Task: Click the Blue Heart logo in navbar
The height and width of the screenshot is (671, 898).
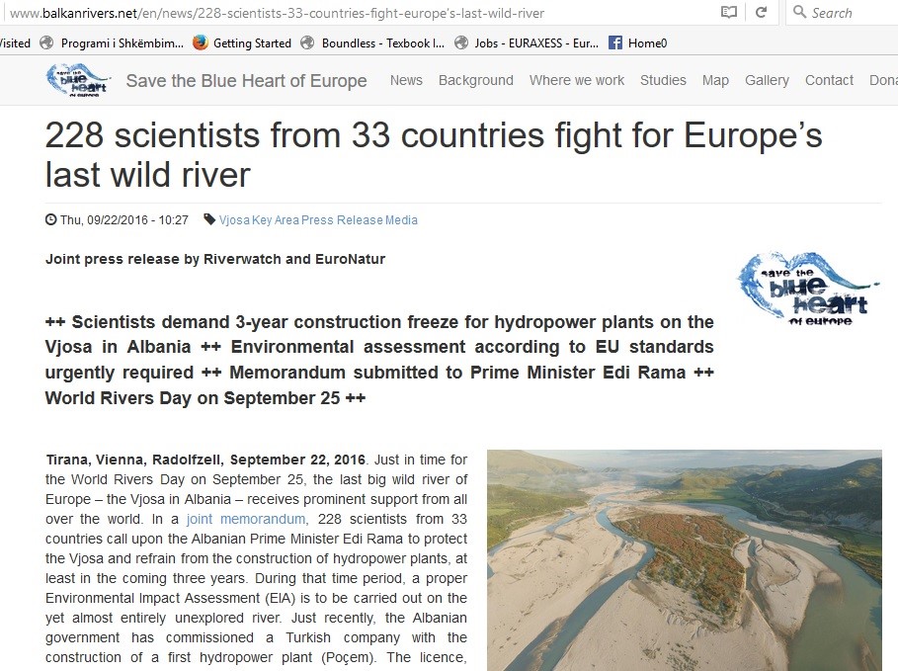Action: click(x=79, y=80)
